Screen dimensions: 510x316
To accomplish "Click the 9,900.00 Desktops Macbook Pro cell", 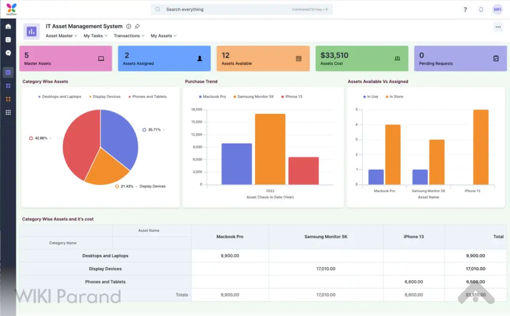I will 230,256.
